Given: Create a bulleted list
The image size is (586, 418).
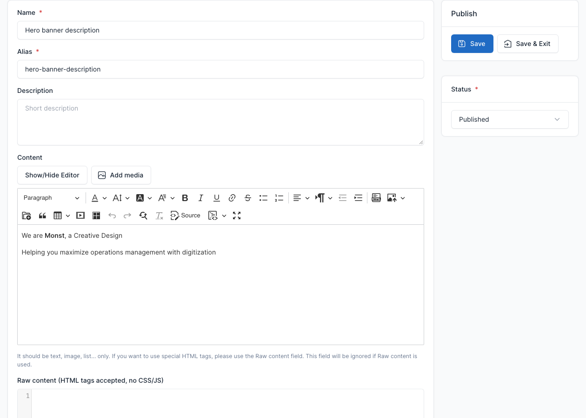Looking at the screenshot, I should [263, 198].
